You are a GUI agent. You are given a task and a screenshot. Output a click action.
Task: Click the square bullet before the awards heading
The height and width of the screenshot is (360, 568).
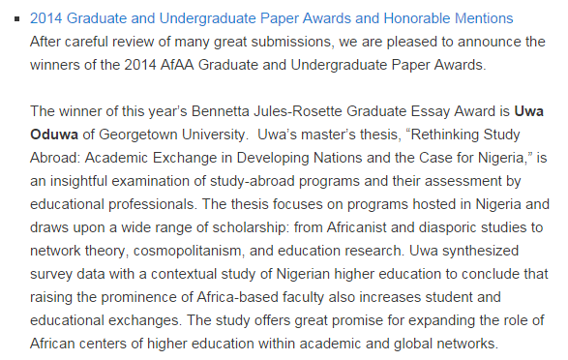pos(17,18)
